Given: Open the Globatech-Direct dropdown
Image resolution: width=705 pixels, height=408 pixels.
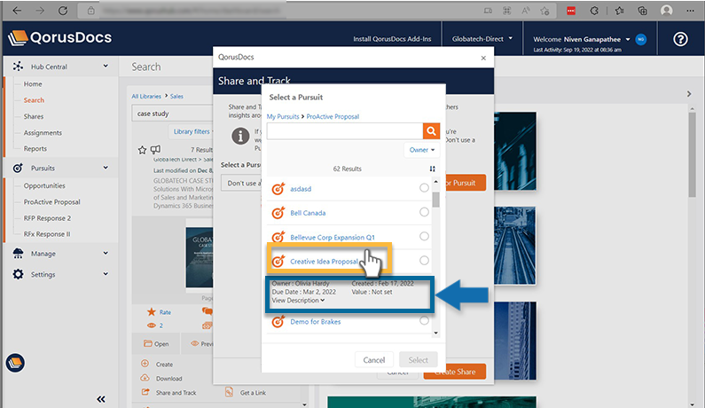Looking at the screenshot, I should pyautogui.click(x=482, y=39).
